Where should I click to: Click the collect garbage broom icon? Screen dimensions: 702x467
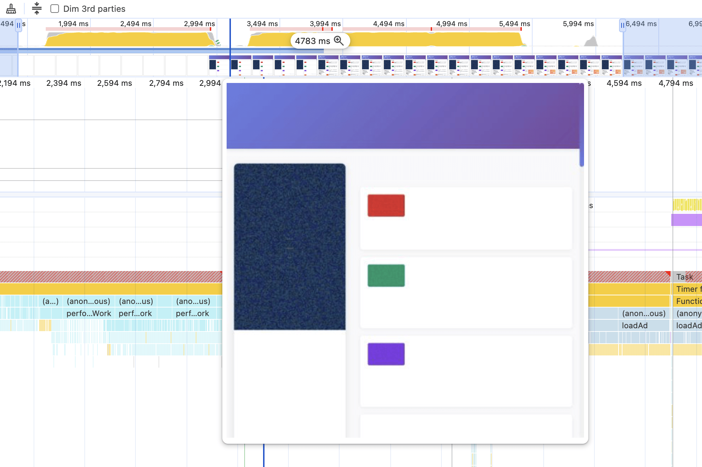[11, 9]
